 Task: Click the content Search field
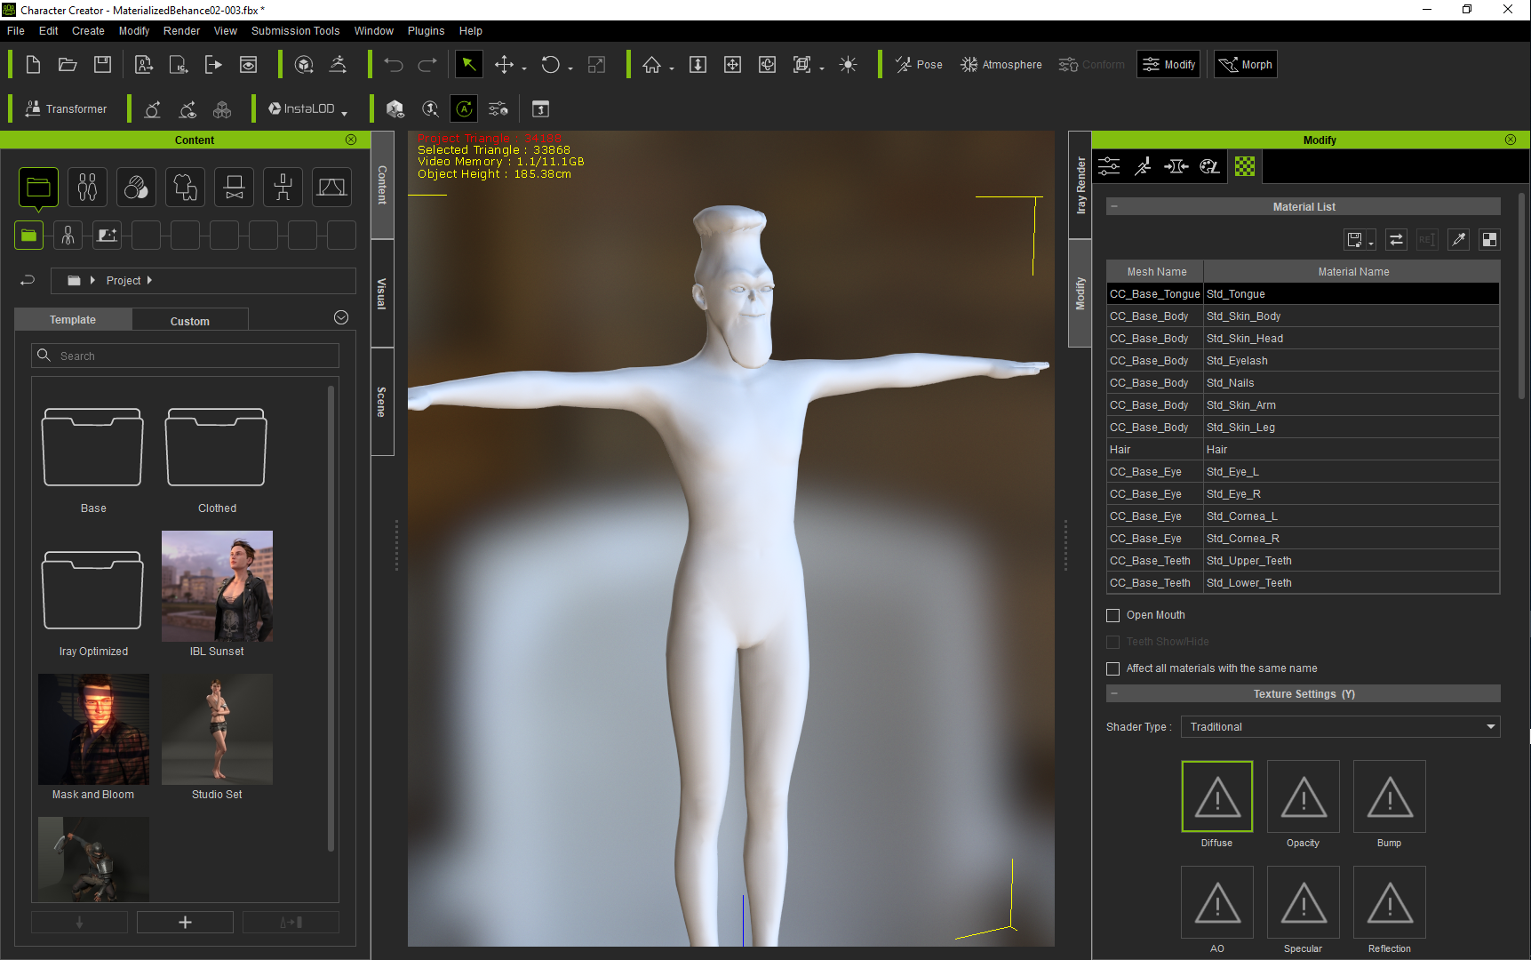pyautogui.click(x=185, y=356)
